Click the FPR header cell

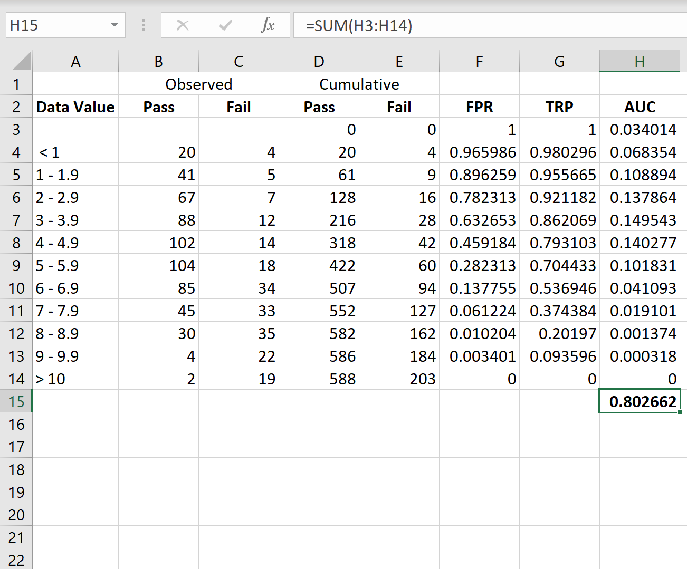tap(479, 107)
